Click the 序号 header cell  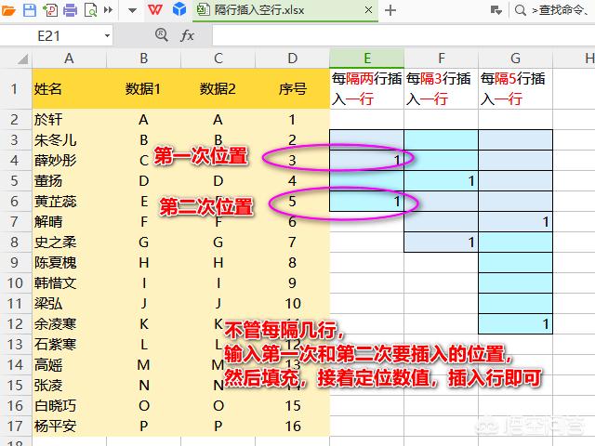click(292, 89)
